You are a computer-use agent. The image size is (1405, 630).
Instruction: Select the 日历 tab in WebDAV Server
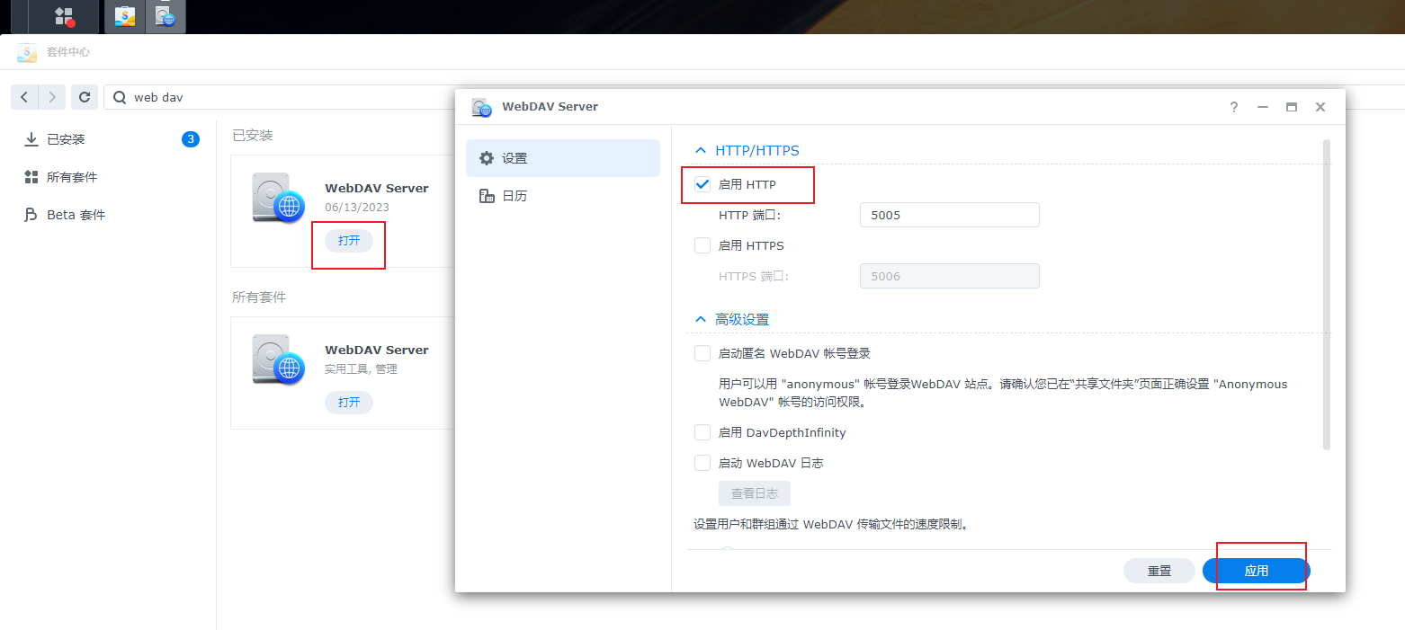click(563, 196)
